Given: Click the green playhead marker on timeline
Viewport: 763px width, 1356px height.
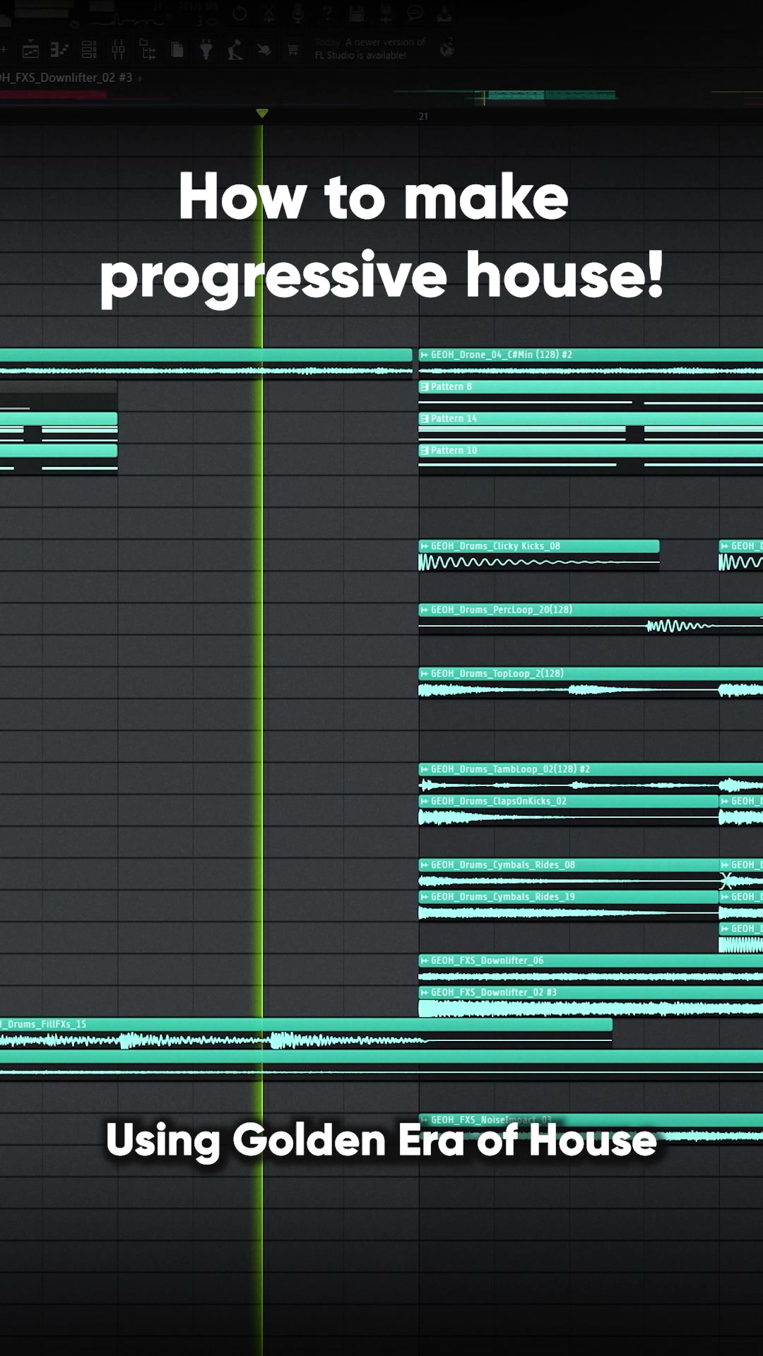Looking at the screenshot, I should click(x=262, y=113).
